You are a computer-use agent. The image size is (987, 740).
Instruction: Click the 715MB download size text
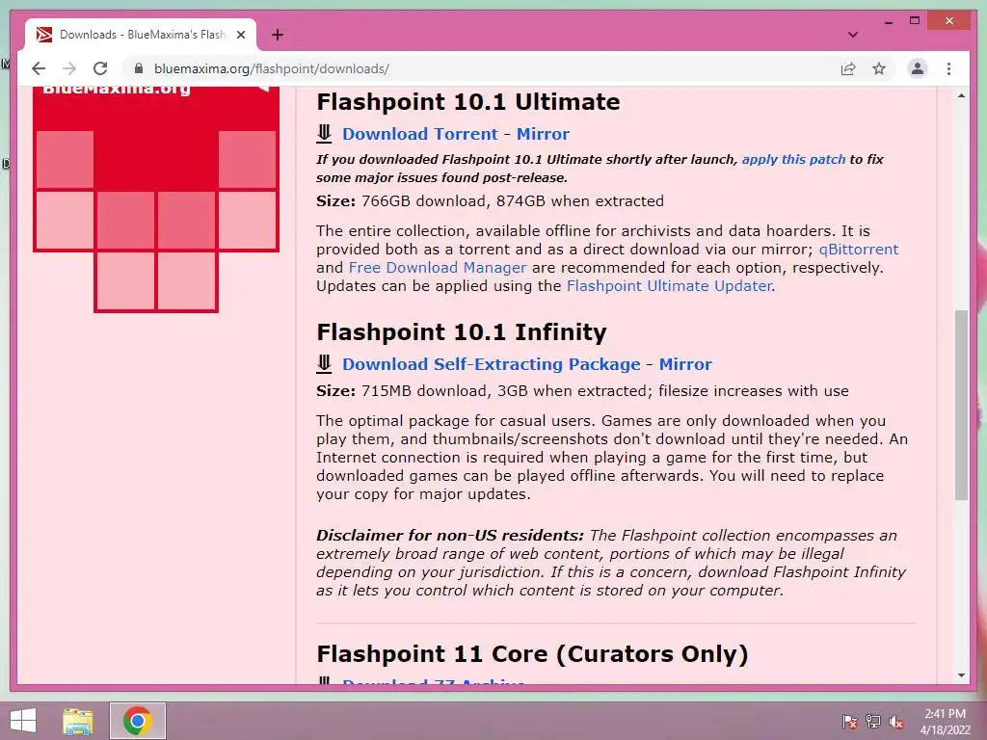pos(424,391)
